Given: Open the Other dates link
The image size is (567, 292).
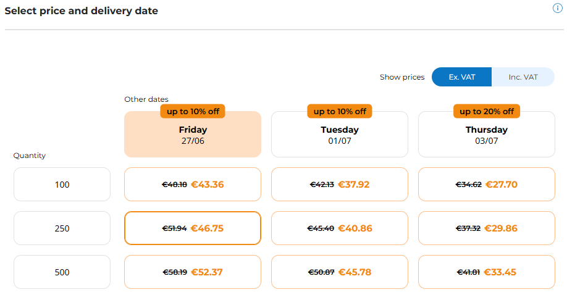Looking at the screenshot, I should point(146,99).
